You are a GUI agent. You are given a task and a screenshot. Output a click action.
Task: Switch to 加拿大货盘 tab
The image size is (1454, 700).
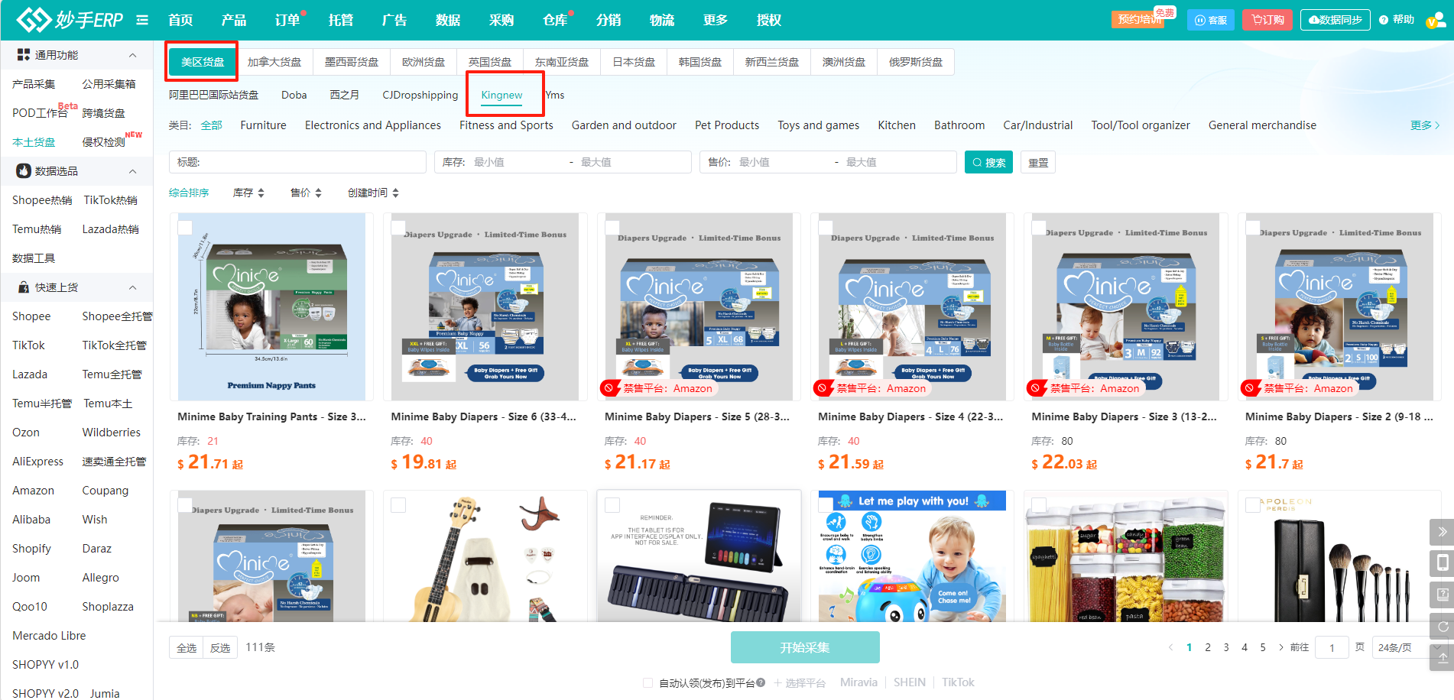(274, 62)
